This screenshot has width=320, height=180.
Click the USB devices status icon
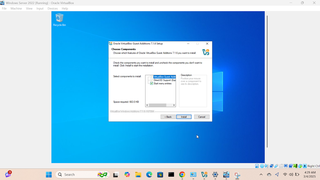[x=276, y=166]
